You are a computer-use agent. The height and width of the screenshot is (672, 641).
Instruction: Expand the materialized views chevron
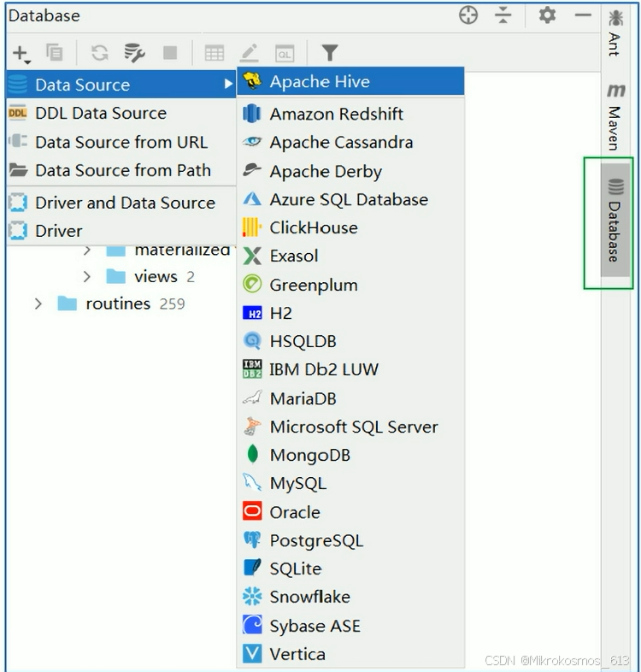[87, 251]
